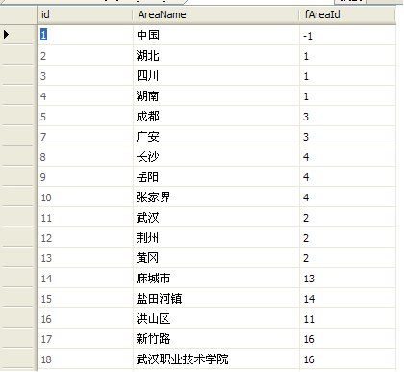Click the id cell with value 15
The width and height of the screenshot is (404, 372).
[x=85, y=299]
